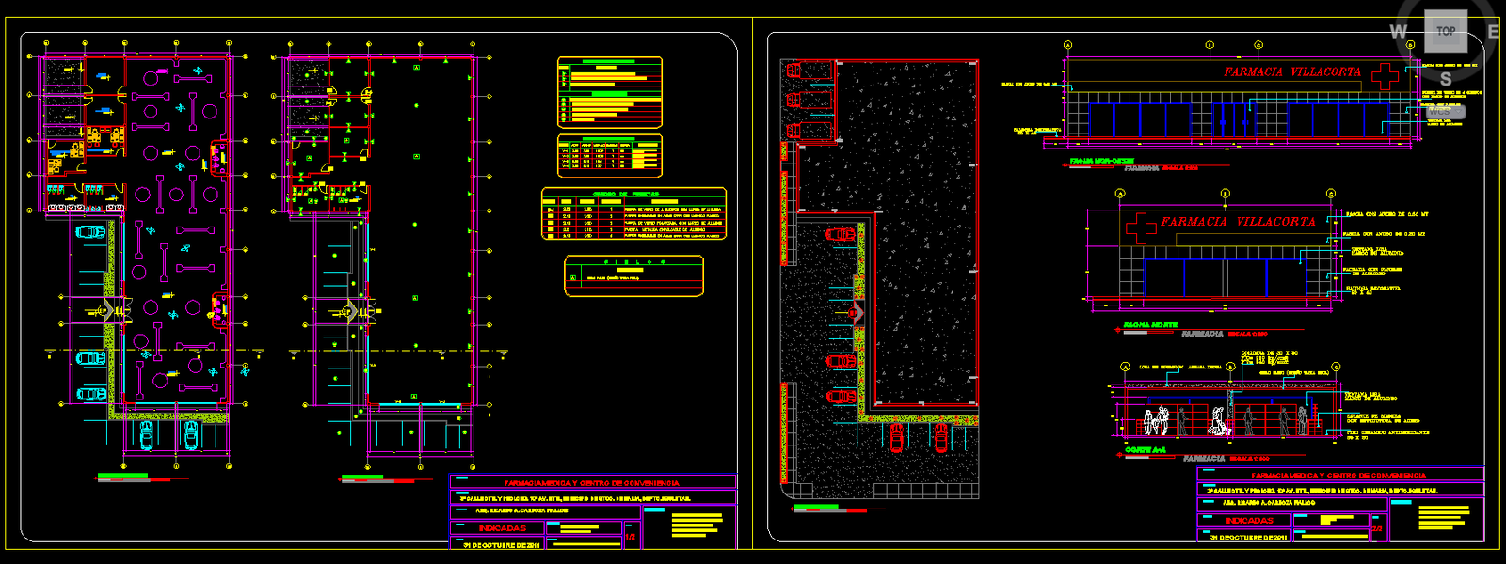
Task: Select the 2/2 sheet number in right title block
Action: (1377, 529)
